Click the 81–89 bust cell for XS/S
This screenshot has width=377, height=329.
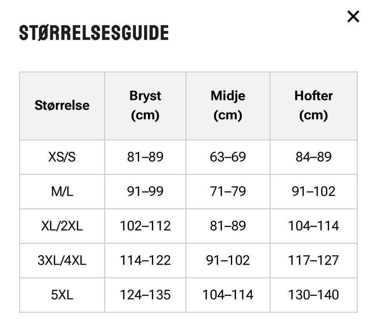tap(145, 157)
